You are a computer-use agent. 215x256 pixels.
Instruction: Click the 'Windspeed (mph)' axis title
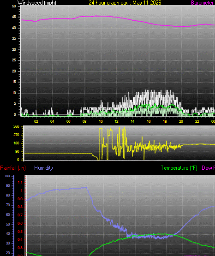point(37,3)
